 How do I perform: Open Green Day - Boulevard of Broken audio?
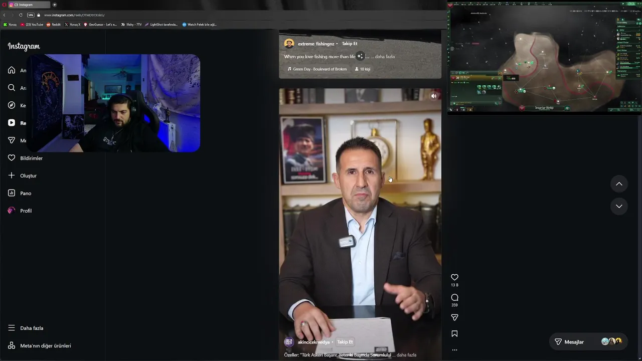[317, 69]
